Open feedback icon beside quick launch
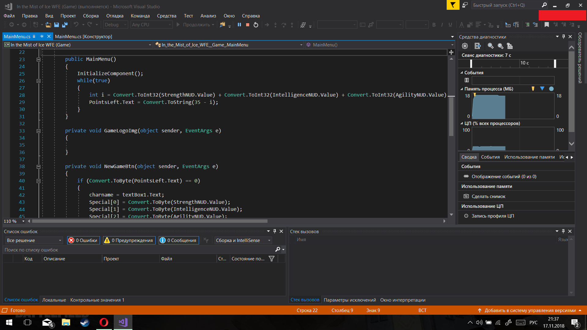The height and width of the screenshot is (330, 587). 465,5
